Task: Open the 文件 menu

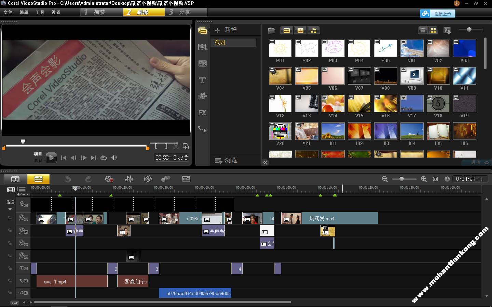Action: point(8,12)
